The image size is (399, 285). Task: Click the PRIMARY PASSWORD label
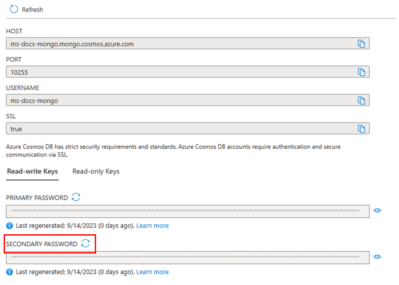coord(37,198)
